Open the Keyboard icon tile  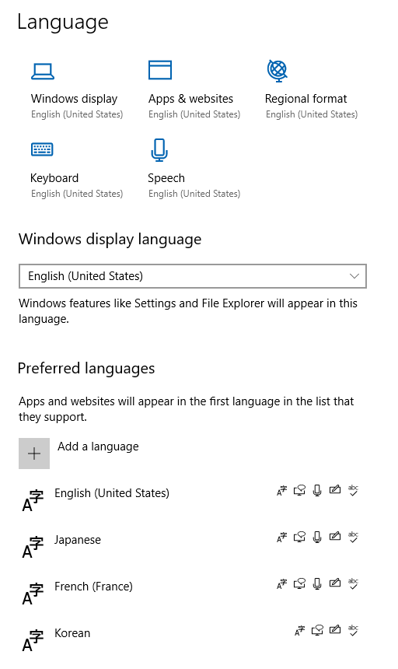click(42, 149)
